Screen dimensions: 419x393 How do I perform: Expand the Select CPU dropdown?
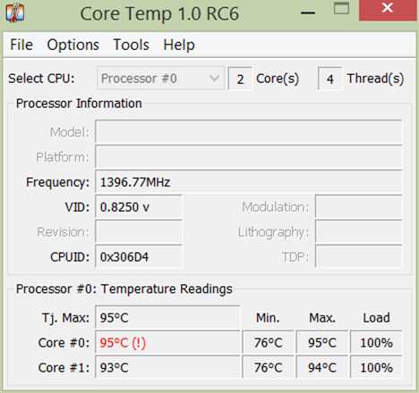(160, 79)
